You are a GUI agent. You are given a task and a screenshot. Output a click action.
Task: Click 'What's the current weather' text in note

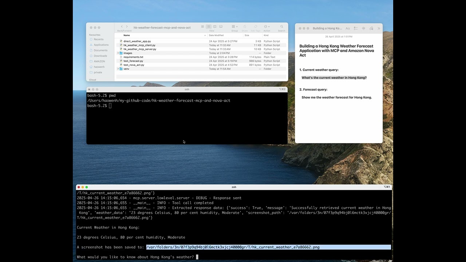click(x=334, y=78)
